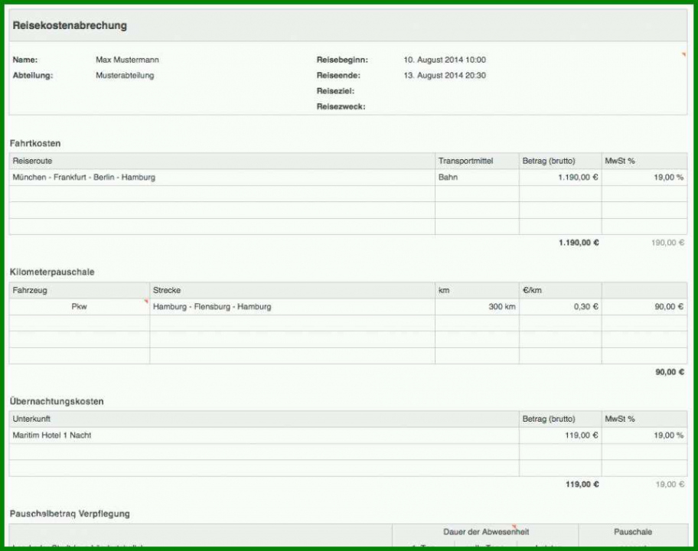
Task: Click the 119,00 € Übernachtung Betrag cell
Action: click(560, 435)
